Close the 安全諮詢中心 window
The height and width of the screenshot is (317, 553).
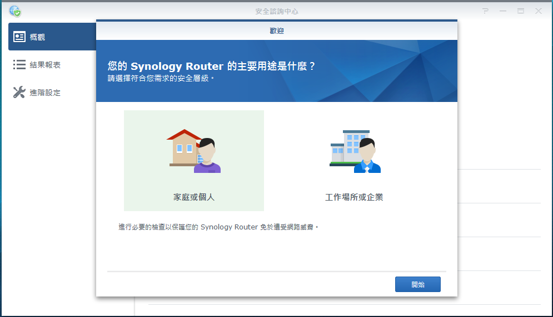(x=539, y=11)
